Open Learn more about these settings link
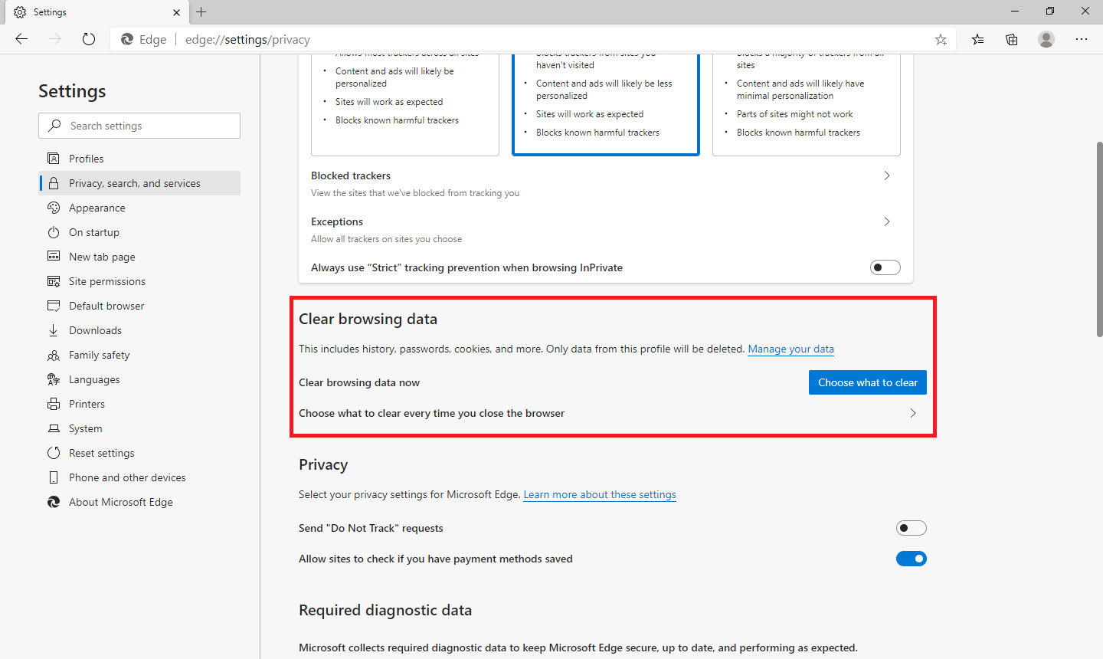 pos(600,494)
